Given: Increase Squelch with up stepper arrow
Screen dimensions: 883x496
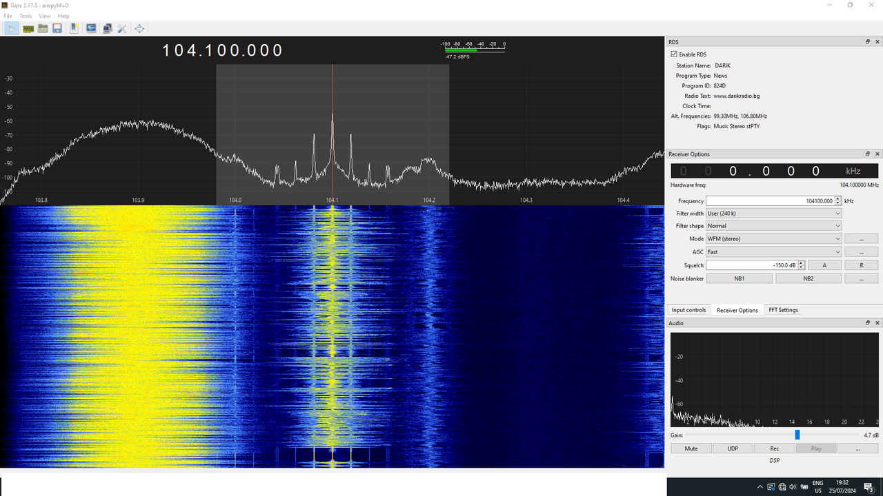Looking at the screenshot, I should 801,262.
